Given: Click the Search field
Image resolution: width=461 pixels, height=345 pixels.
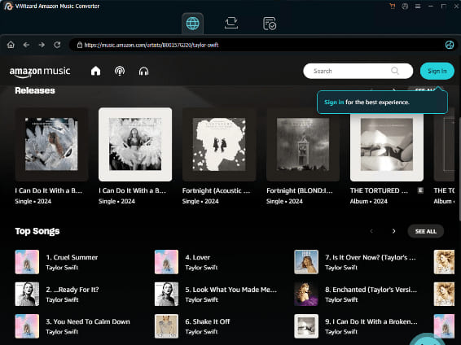Looking at the screenshot, I should [x=358, y=71].
